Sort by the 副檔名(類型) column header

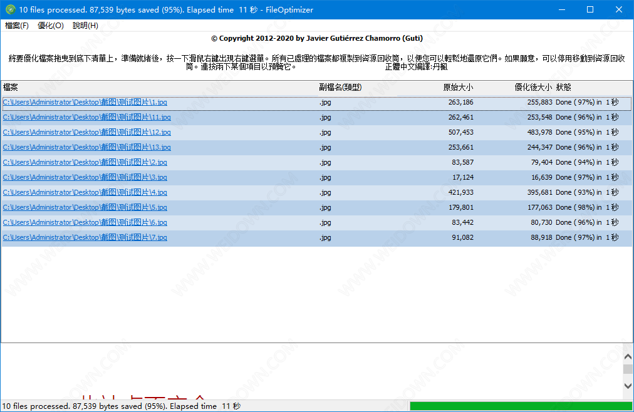tap(340, 87)
